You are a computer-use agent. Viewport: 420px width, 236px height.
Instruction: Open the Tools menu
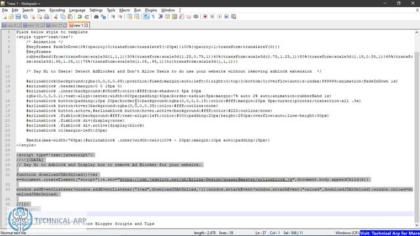(111, 10)
